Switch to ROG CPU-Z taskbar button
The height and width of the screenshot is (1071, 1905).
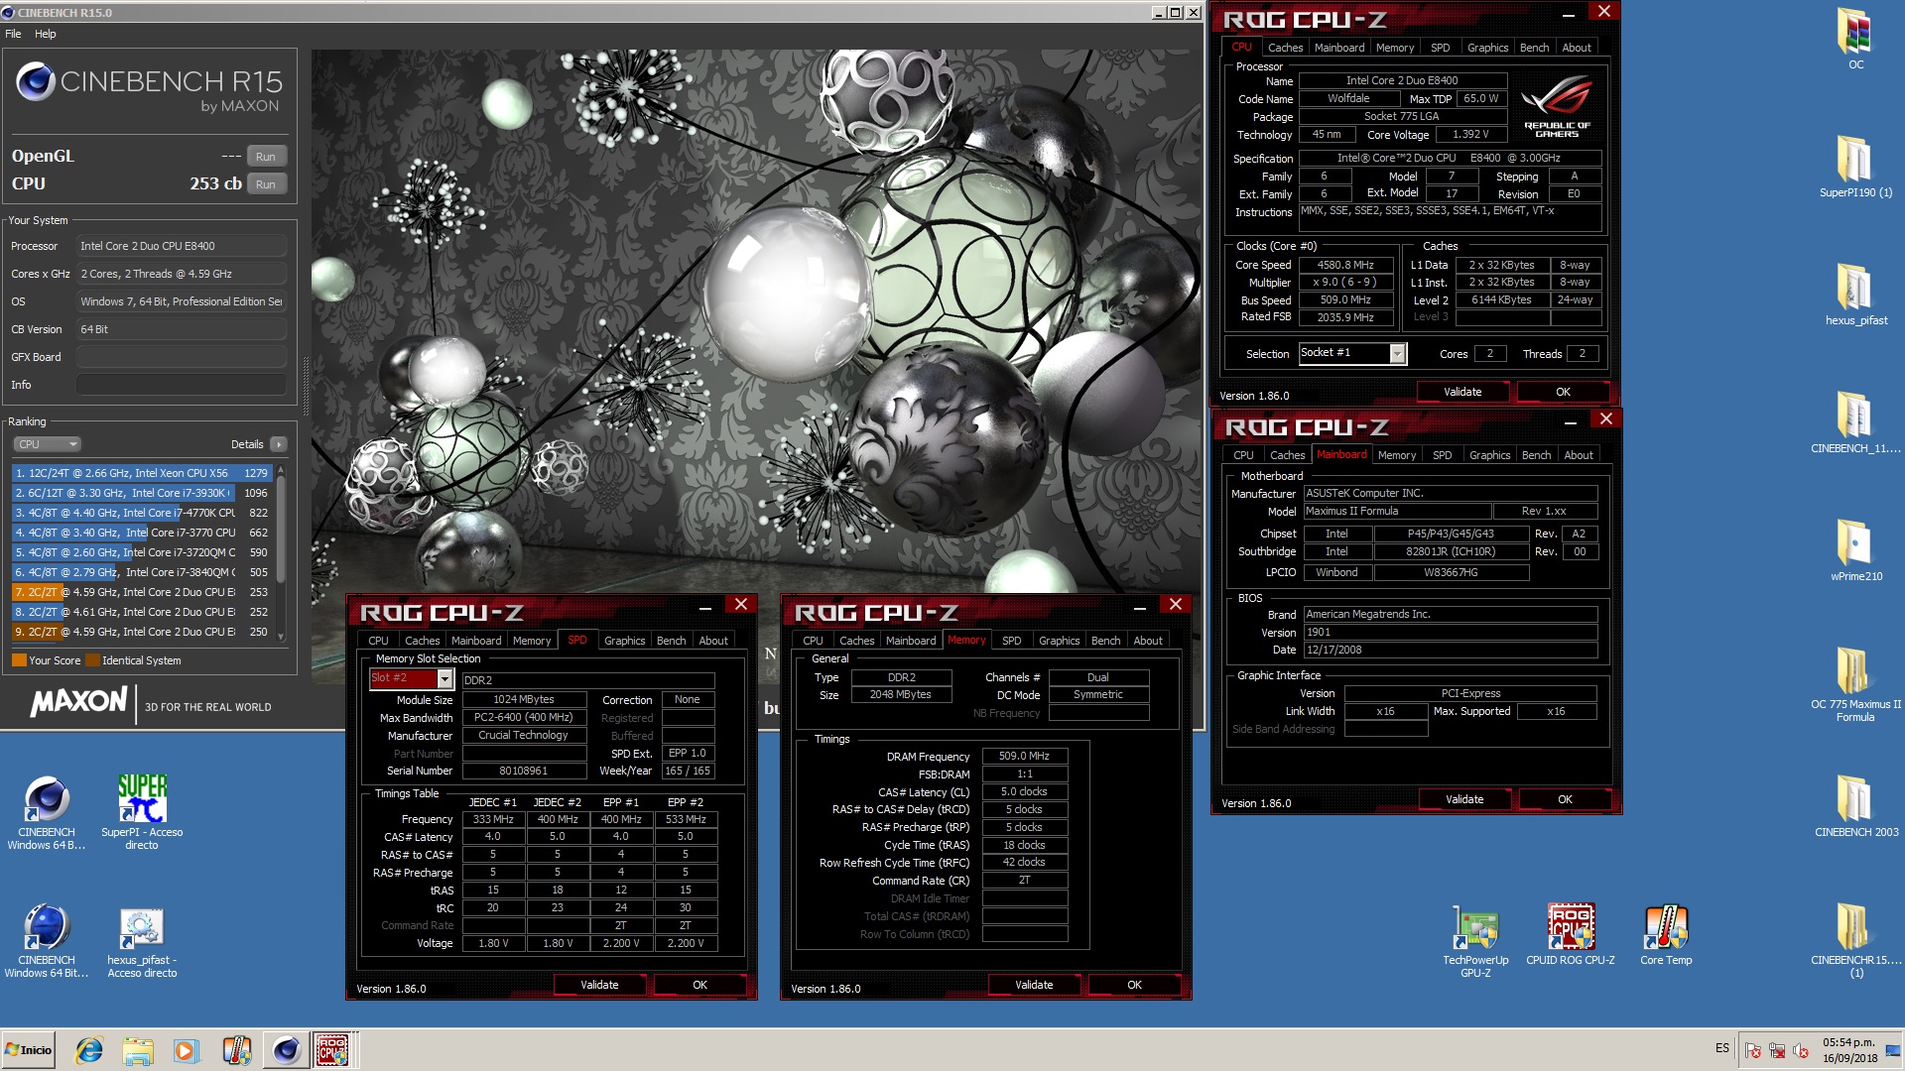[x=332, y=1050]
